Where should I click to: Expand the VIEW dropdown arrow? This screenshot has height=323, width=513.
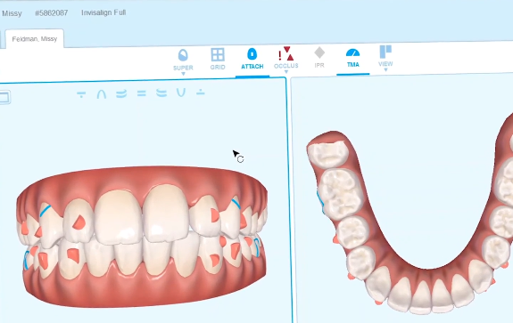(385, 69)
